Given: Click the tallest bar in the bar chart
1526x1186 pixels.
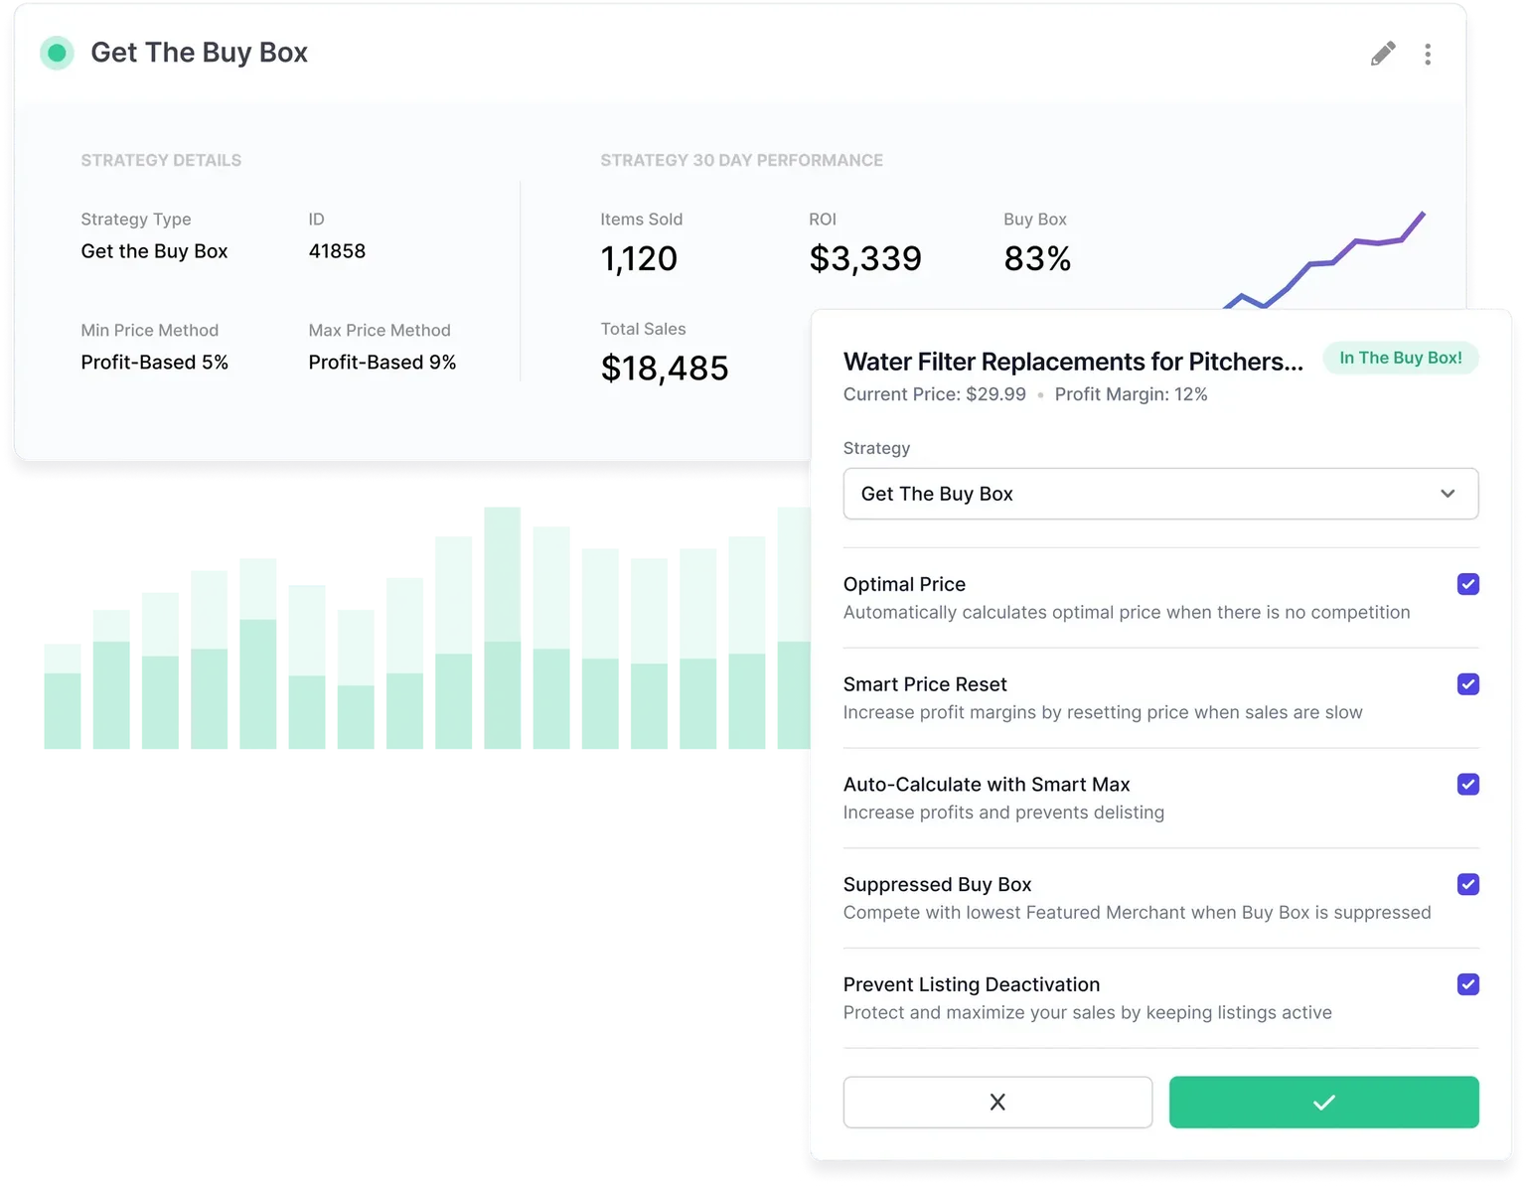Looking at the screenshot, I should tap(502, 628).
